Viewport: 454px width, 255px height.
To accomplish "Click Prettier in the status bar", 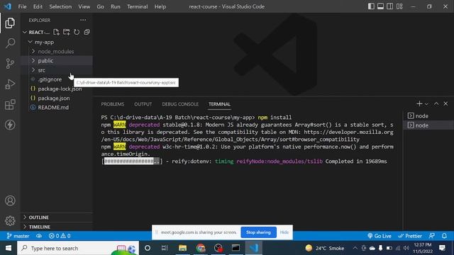I will click(x=410, y=236).
